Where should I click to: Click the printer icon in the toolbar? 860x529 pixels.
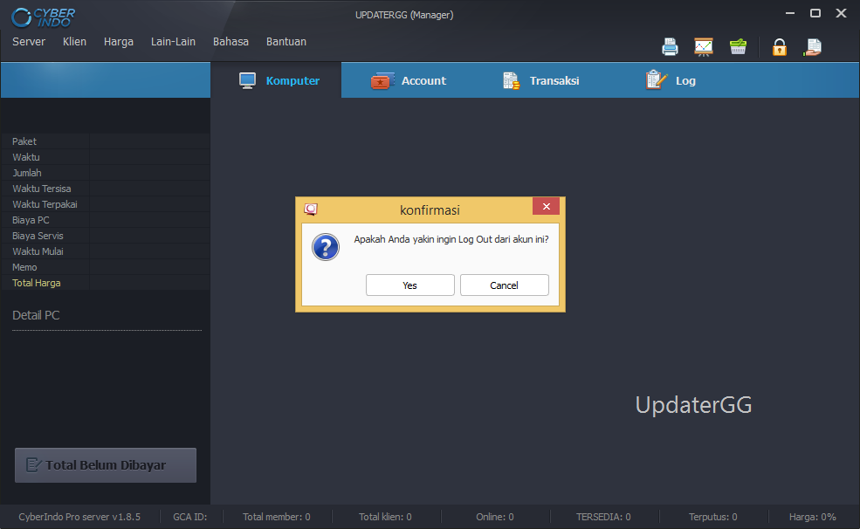(670, 47)
